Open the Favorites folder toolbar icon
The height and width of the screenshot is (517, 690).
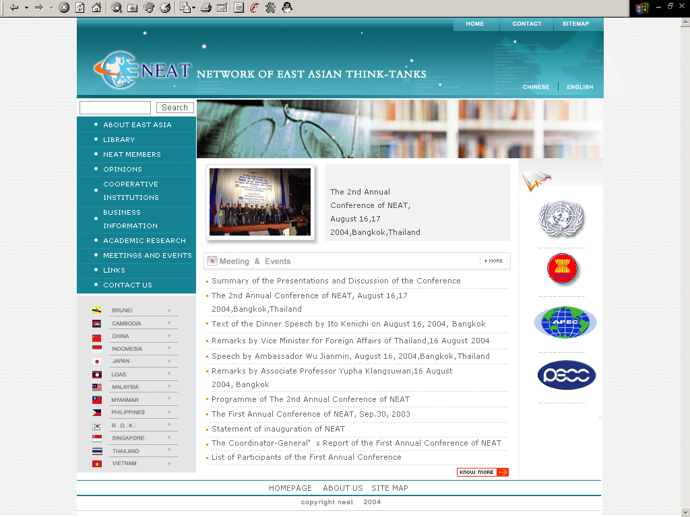tap(133, 7)
